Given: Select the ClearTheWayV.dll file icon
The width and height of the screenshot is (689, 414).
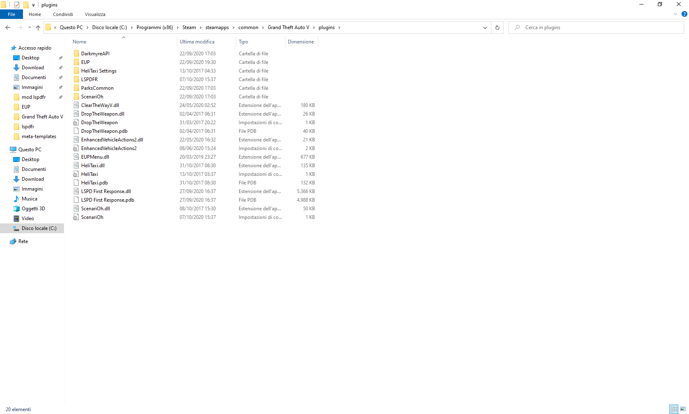Looking at the screenshot, I should coord(76,105).
